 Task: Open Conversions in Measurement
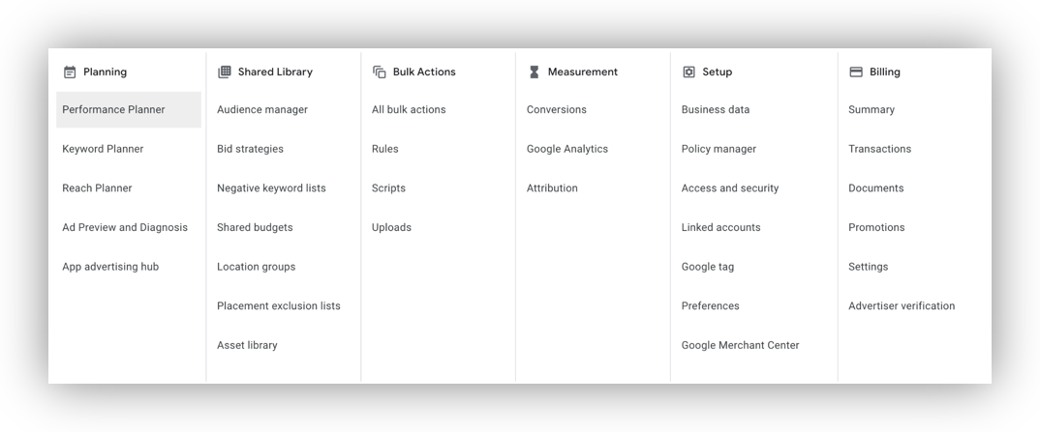tap(557, 110)
